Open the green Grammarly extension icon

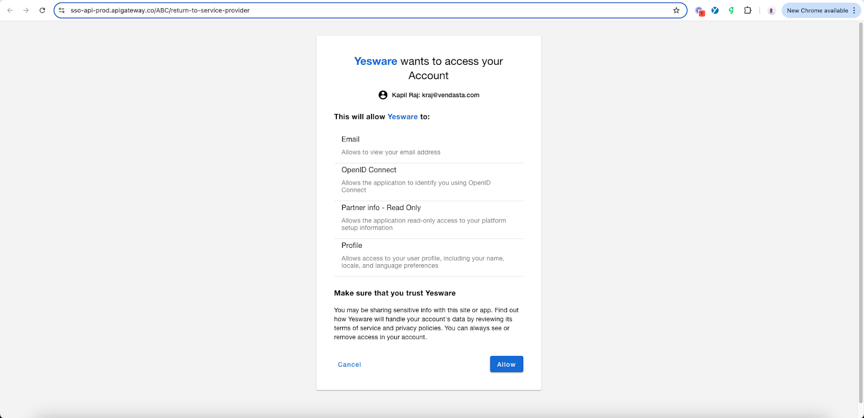pos(731,10)
